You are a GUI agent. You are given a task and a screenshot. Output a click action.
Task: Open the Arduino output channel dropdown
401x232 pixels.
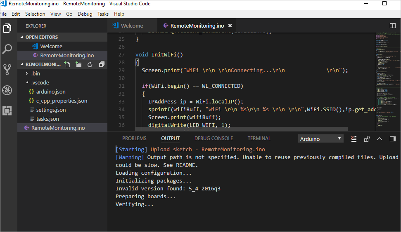point(321,139)
